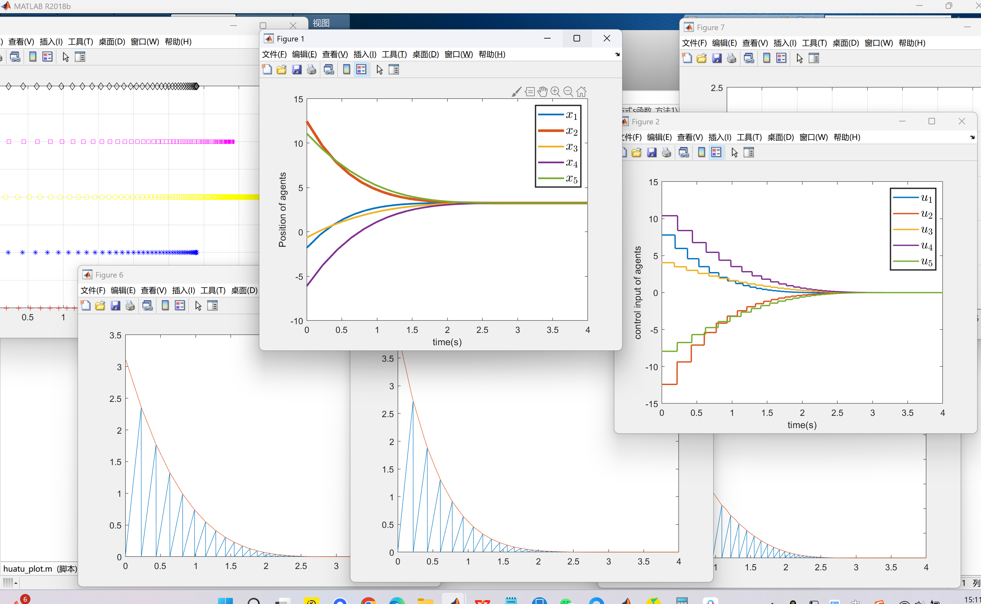Open 文件(F) menu in Figure 7
The image size is (981, 604).
point(694,43)
